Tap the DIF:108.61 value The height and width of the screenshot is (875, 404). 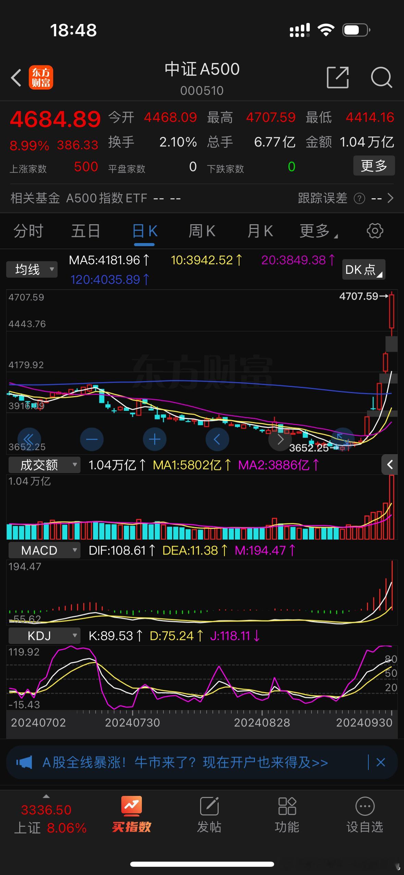pyautogui.click(x=122, y=550)
